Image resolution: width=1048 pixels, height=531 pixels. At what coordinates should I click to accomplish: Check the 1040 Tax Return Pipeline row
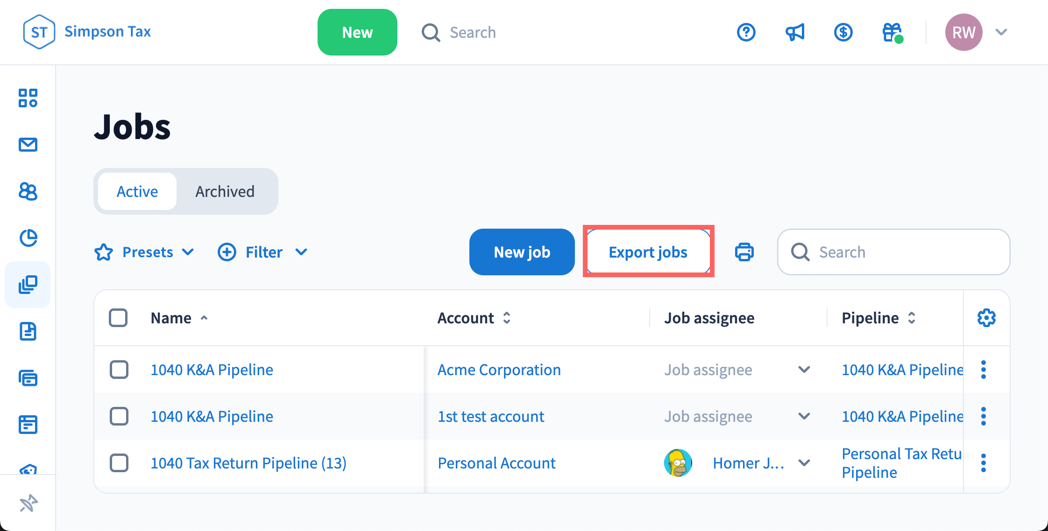[119, 463]
